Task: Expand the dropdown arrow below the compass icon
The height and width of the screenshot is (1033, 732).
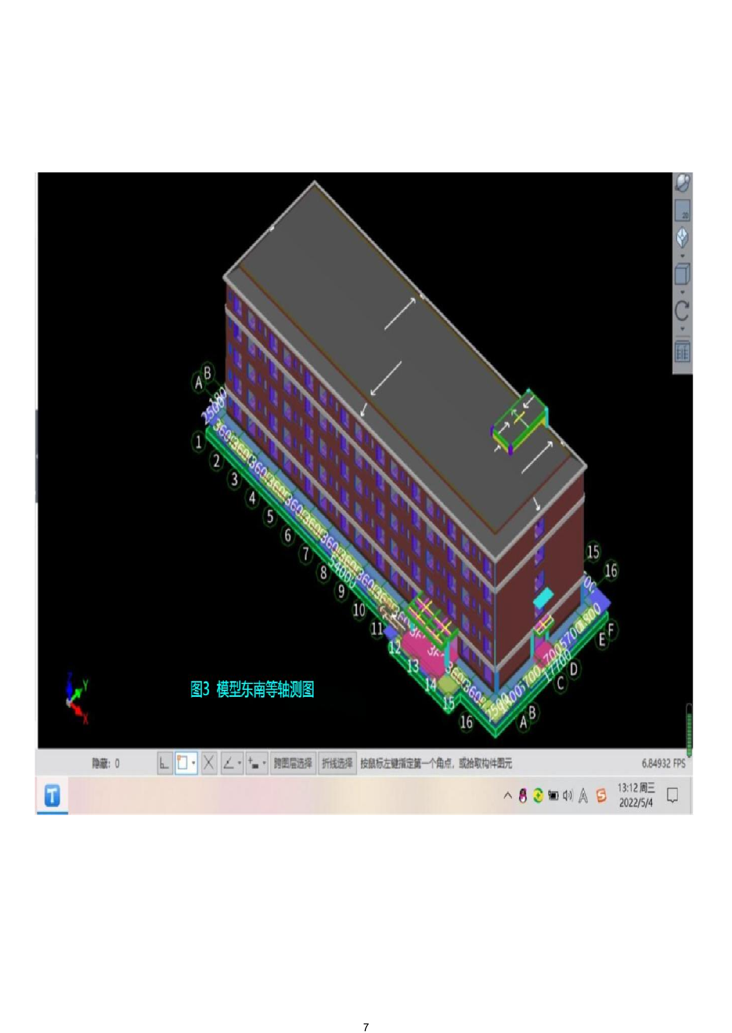Action: (682, 256)
